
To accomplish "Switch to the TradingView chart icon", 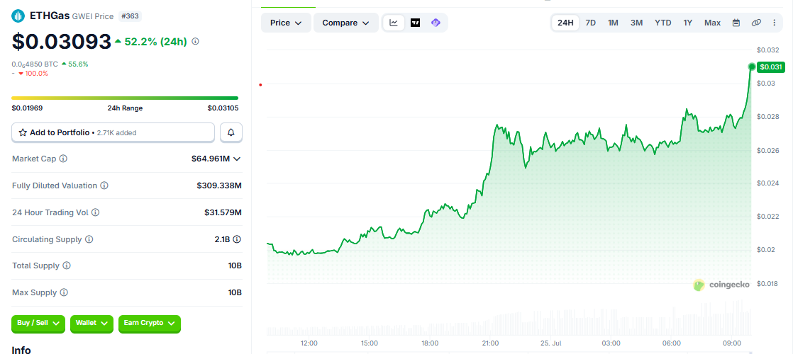I will click(x=415, y=23).
